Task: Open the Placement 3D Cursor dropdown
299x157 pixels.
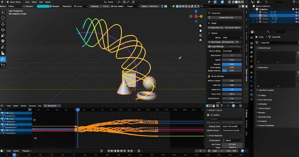Action: point(81,6)
